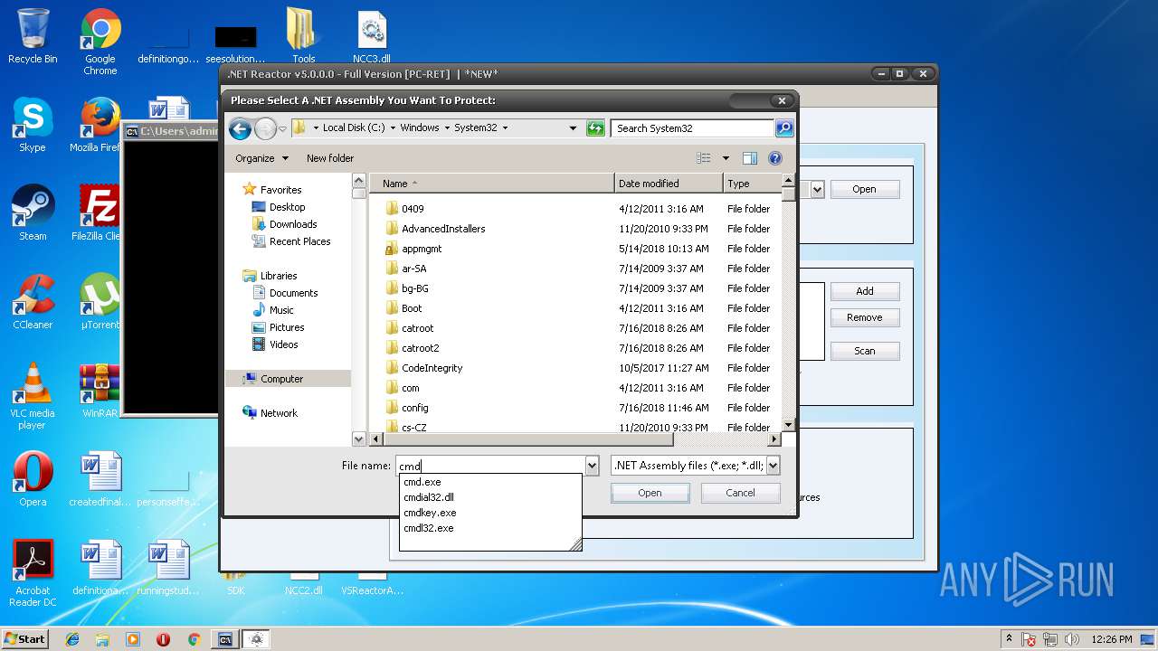Click New folder in toolbar
Screen dimensions: 1158x651
tap(330, 158)
